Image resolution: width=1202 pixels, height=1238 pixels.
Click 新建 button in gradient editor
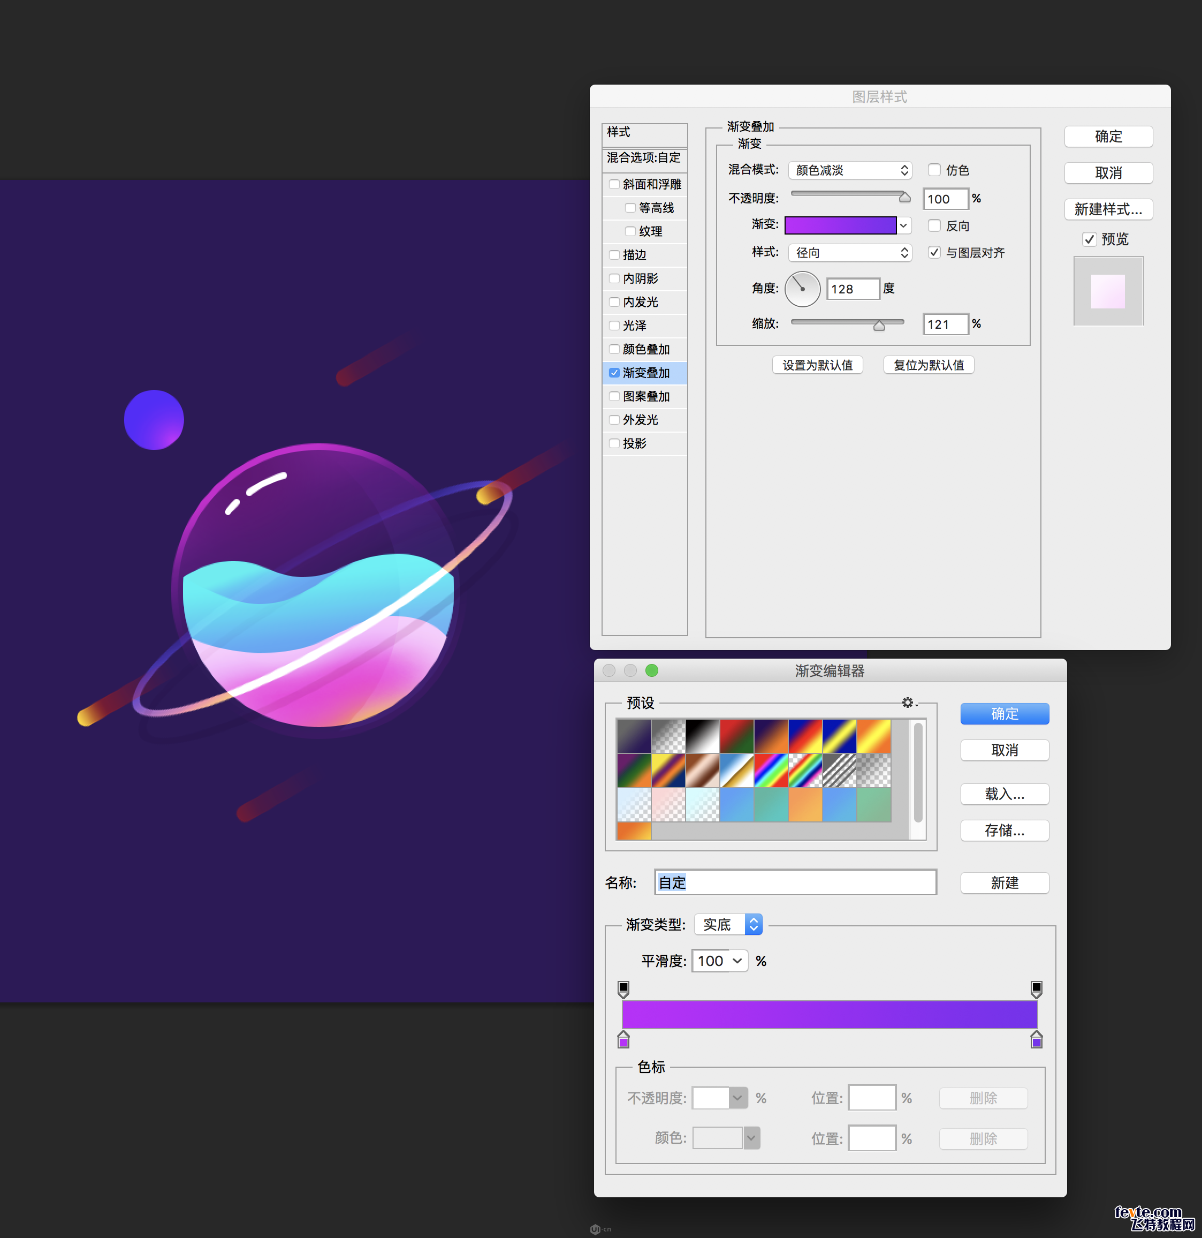(1005, 883)
